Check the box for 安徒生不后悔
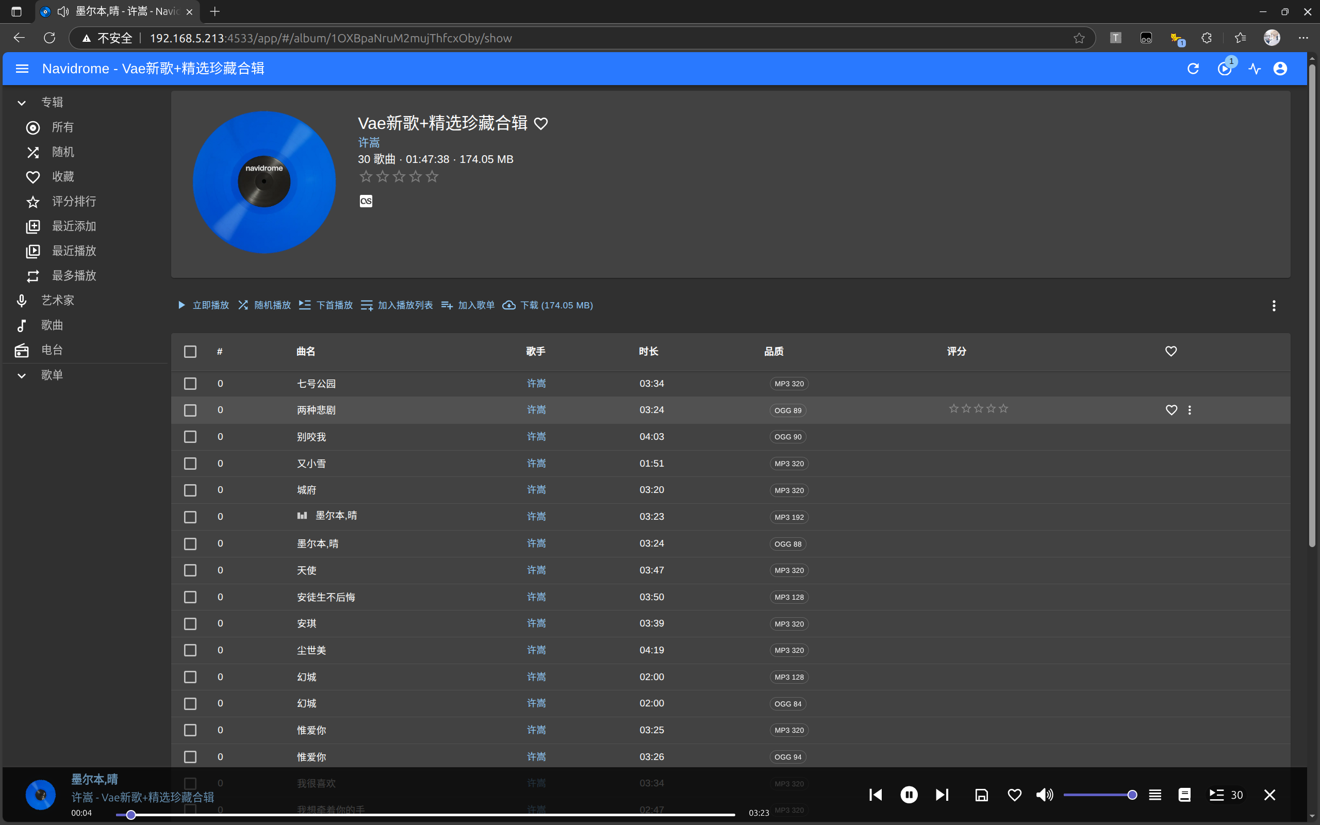 190,597
